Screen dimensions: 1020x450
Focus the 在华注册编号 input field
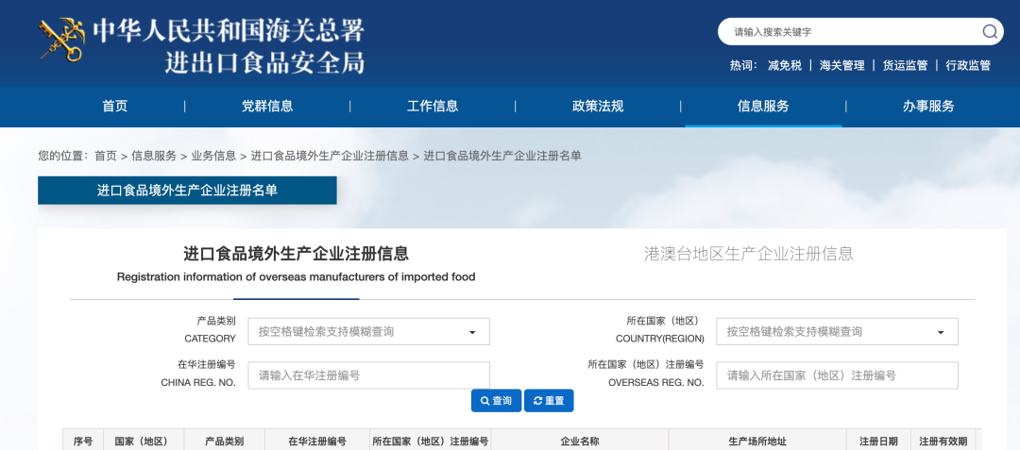368,375
